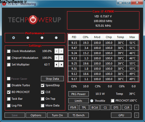Click Chipset Modulation right arrow

point(61,58)
